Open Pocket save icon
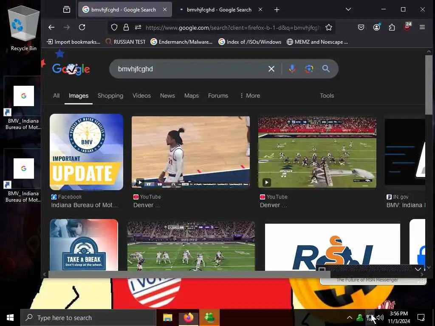Screen dimensions: 435x326 point(361,27)
